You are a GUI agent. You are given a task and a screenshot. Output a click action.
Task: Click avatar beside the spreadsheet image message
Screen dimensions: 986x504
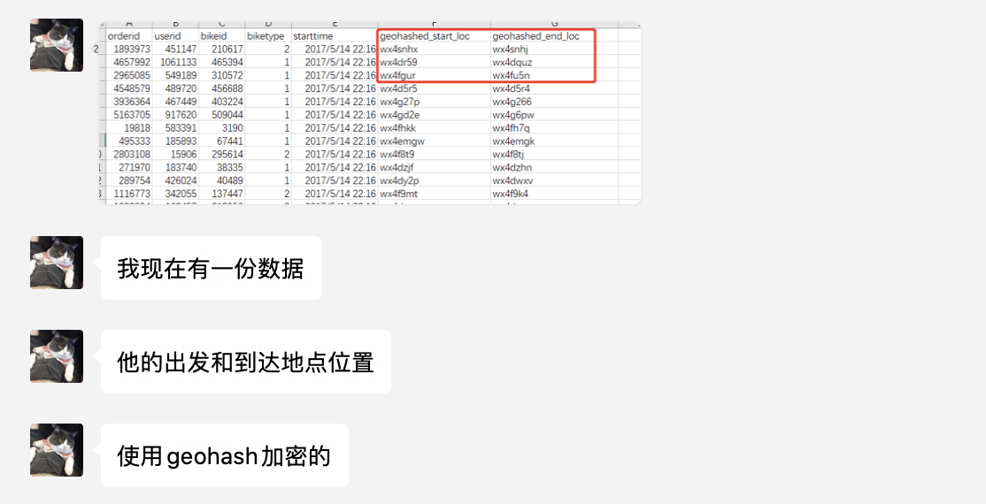(x=57, y=44)
